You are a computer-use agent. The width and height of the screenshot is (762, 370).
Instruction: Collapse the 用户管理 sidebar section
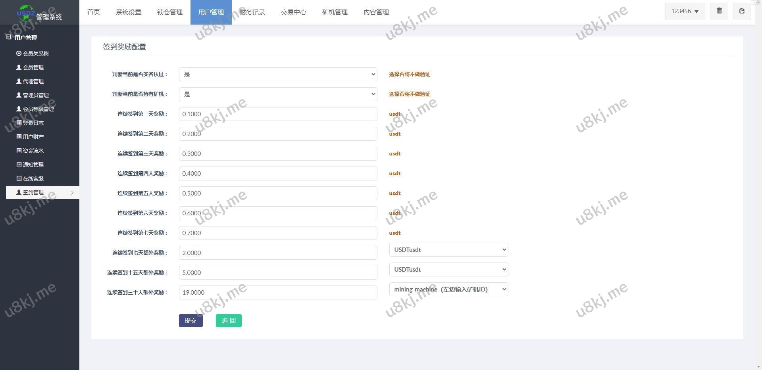pos(25,38)
